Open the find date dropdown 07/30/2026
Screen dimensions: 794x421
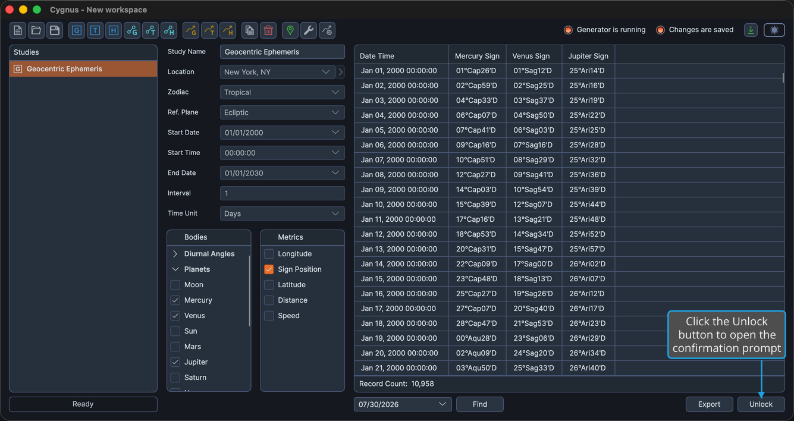[x=403, y=404]
